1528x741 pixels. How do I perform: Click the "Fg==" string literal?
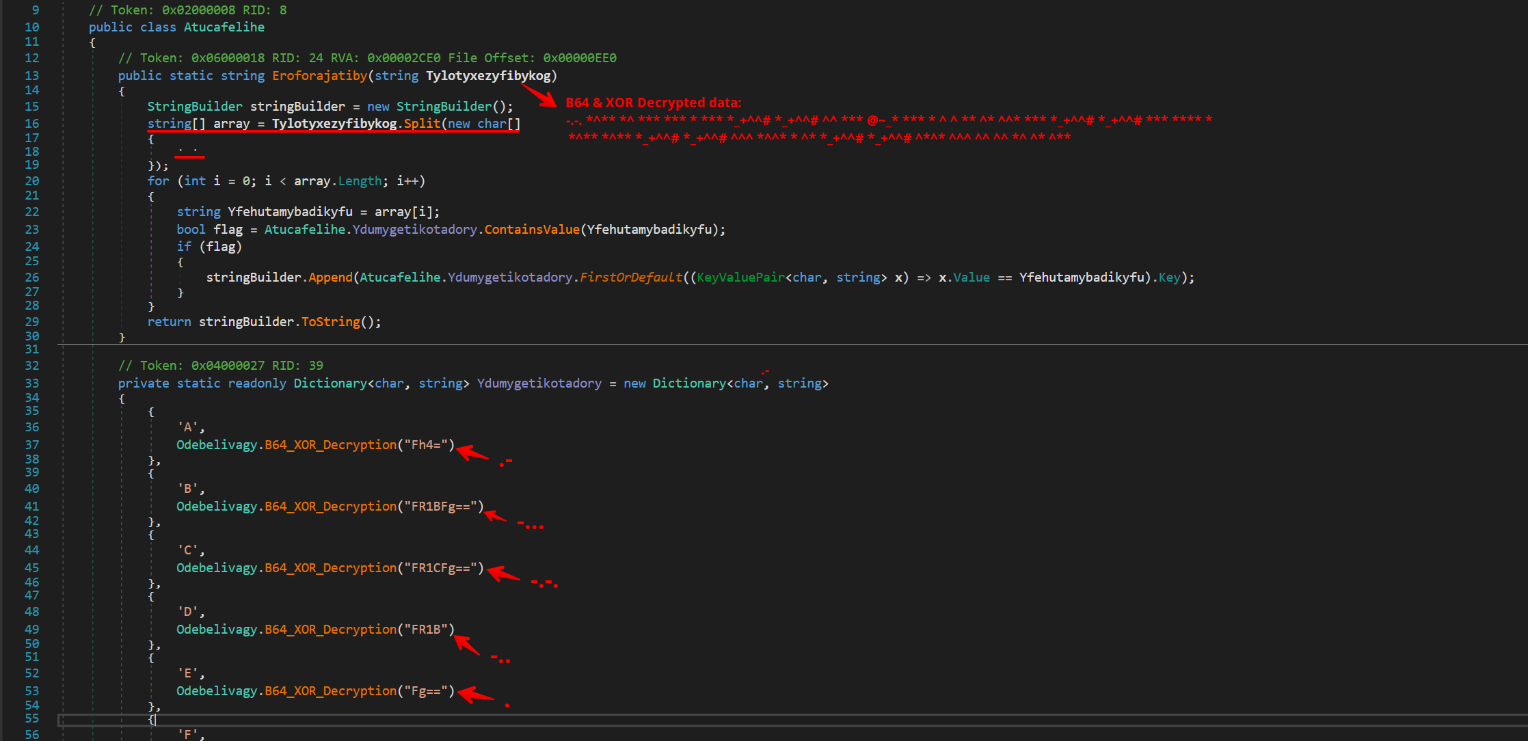tap(426, 691)
